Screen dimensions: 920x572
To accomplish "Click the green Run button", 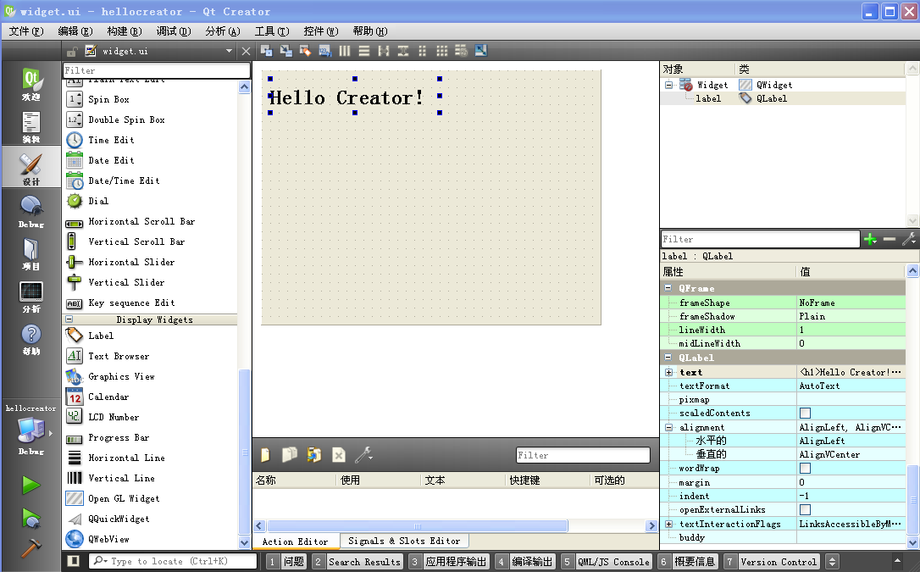I will coord(31,486).
